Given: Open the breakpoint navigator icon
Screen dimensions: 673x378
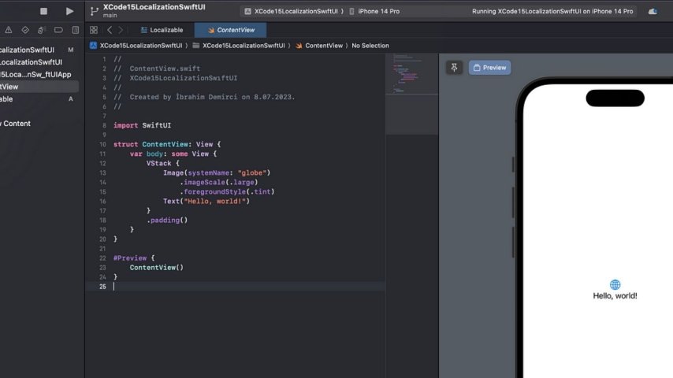Looking at the screenshot, I should 58,30.
